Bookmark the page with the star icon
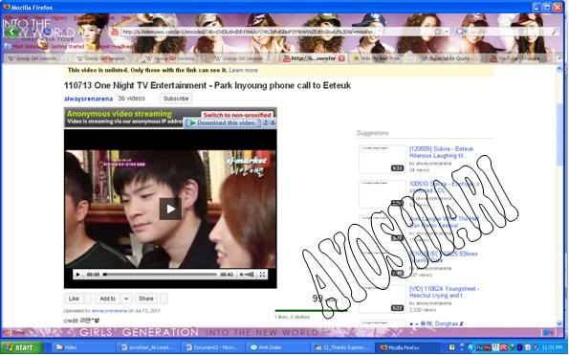 point(438,32)
